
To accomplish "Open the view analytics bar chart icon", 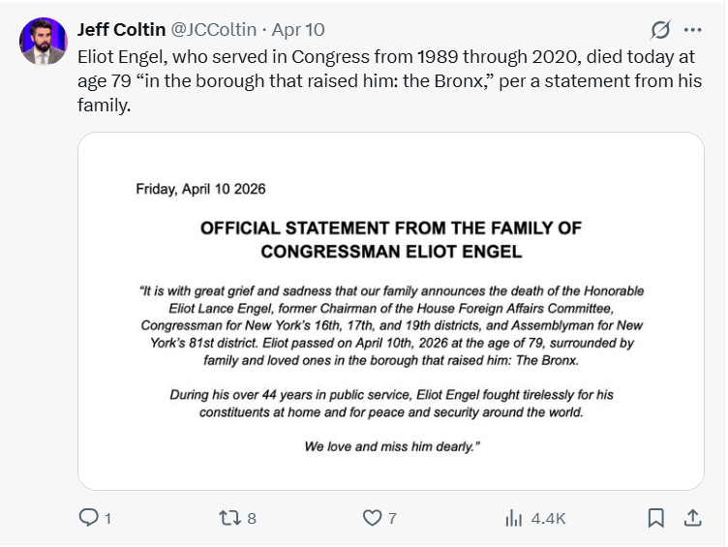I will pyautogui.click(x=514, y=519).
